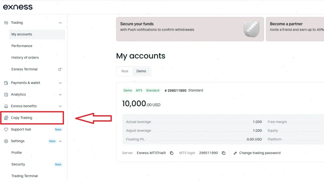324x181 pixels.
Task: Expand the Payments & wallet section
Action: coord(60,83)
